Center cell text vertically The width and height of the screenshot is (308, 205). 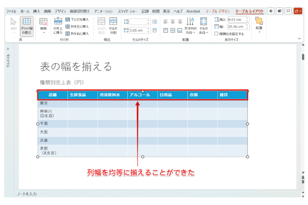(x=173, y=30)
